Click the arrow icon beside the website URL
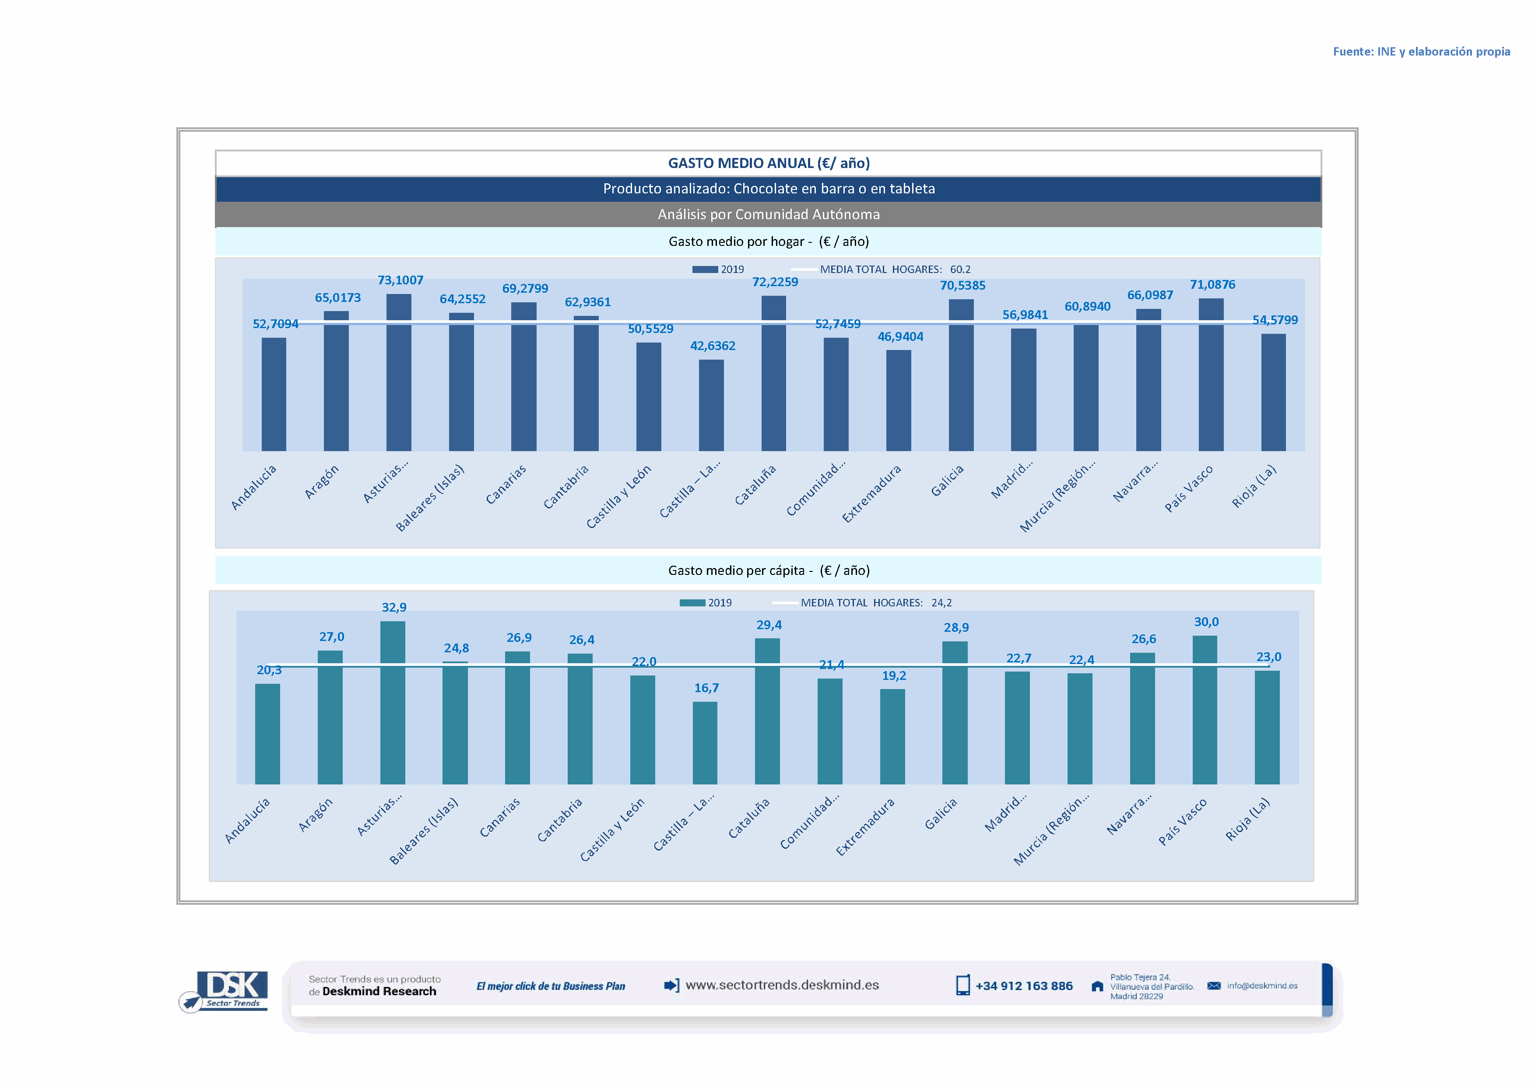The image size is (1535, 1085). (671, 985)
